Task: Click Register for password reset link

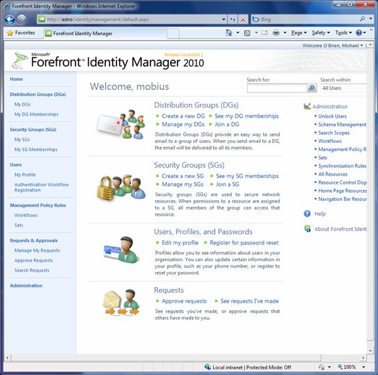Action: (x=244, y=243)
